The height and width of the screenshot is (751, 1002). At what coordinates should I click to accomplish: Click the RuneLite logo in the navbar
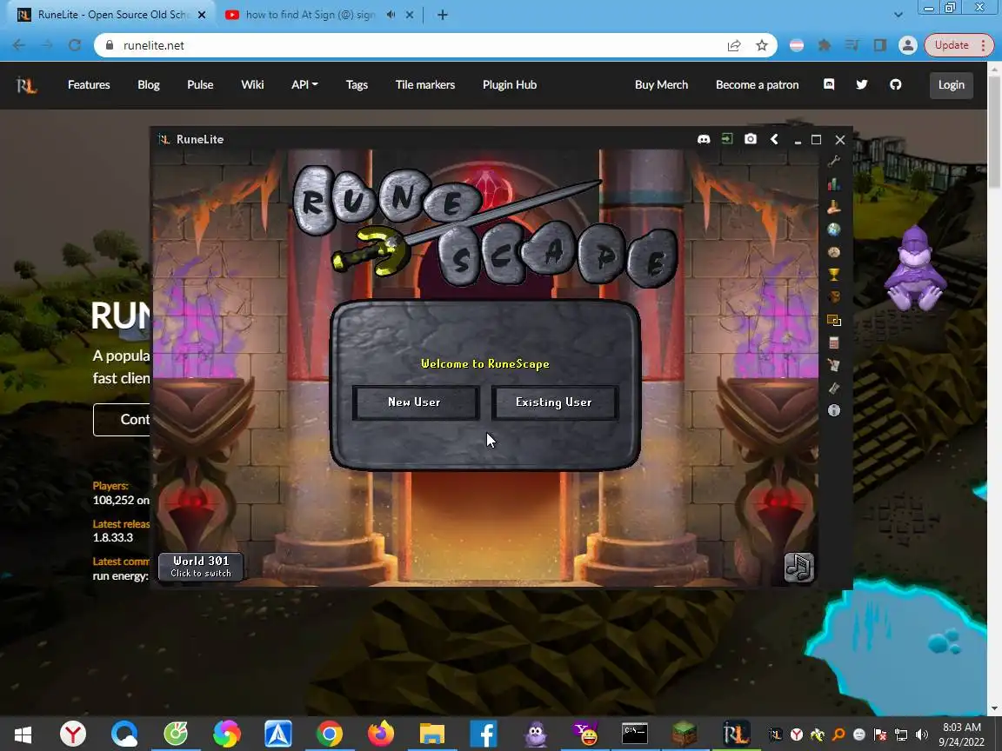26,84
